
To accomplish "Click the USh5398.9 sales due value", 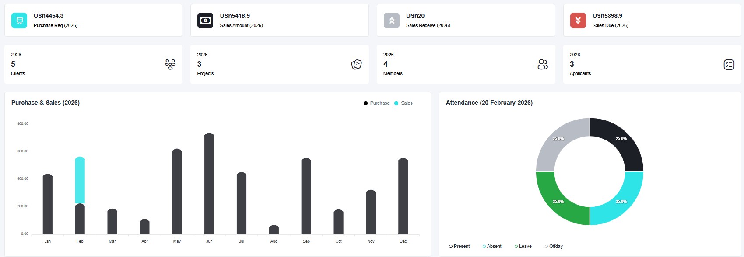I will coord(607,16).
